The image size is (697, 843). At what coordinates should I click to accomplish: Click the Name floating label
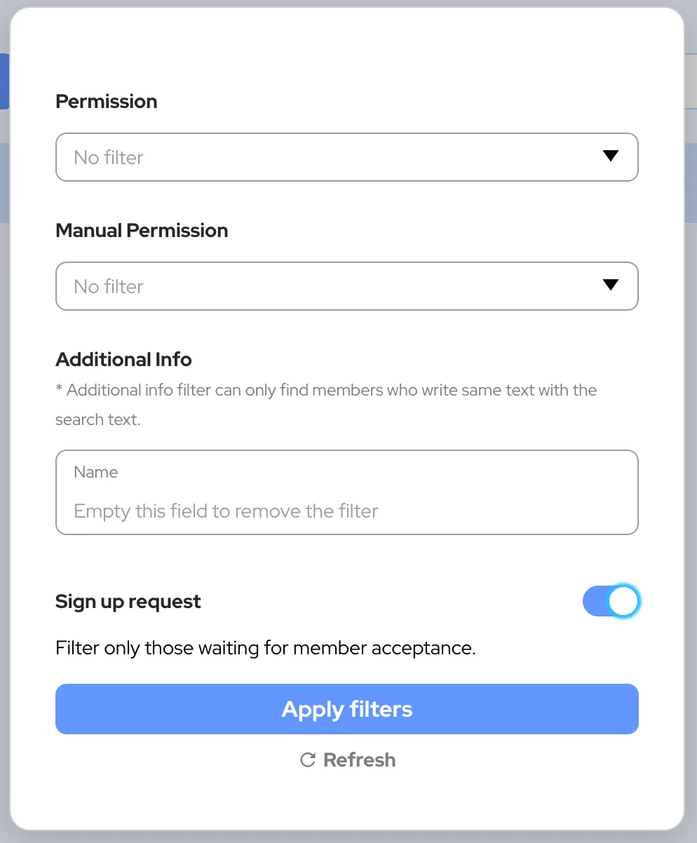click(x=95, y=472)
